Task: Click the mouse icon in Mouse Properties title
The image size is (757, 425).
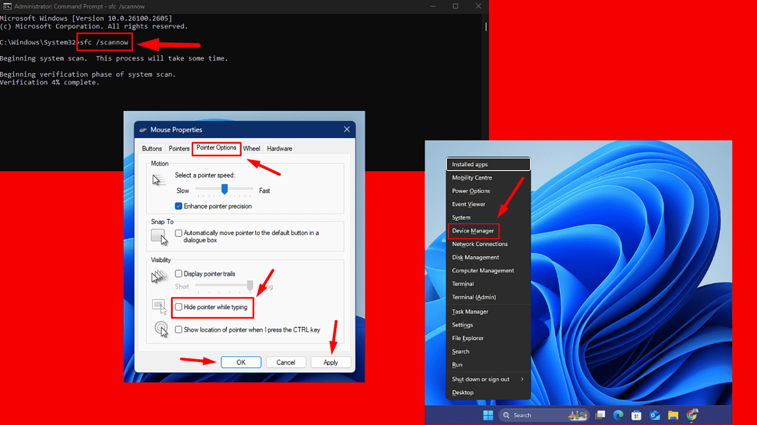Action: pyautogui.click(x=143, y=130)
